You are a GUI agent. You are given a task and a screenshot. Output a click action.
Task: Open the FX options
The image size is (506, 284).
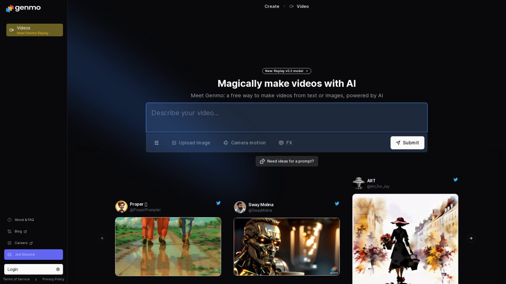(286, 143)
